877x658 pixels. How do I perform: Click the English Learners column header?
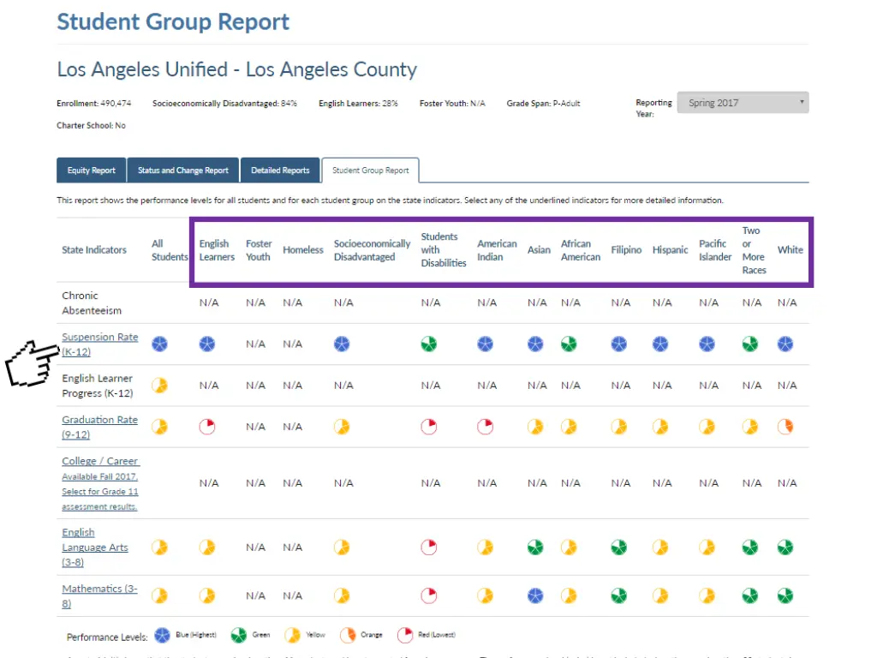(217, 250)
